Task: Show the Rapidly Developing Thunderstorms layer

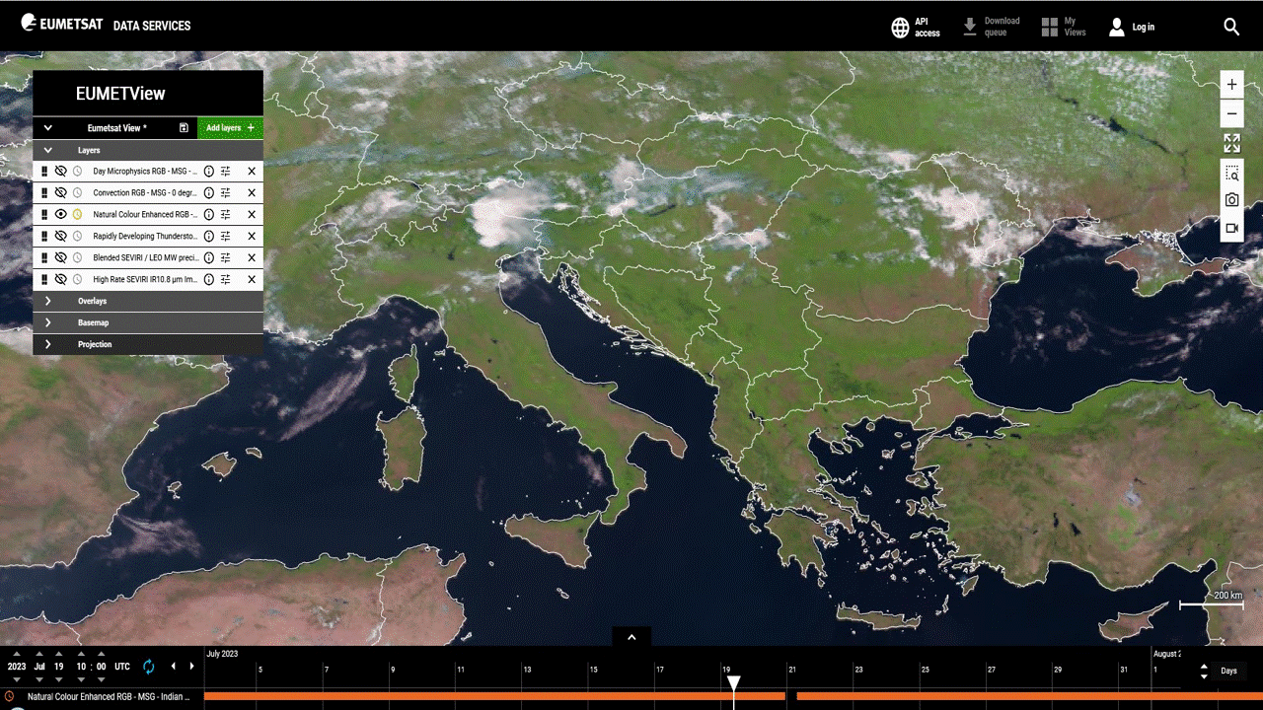Action: pos(60,236)
